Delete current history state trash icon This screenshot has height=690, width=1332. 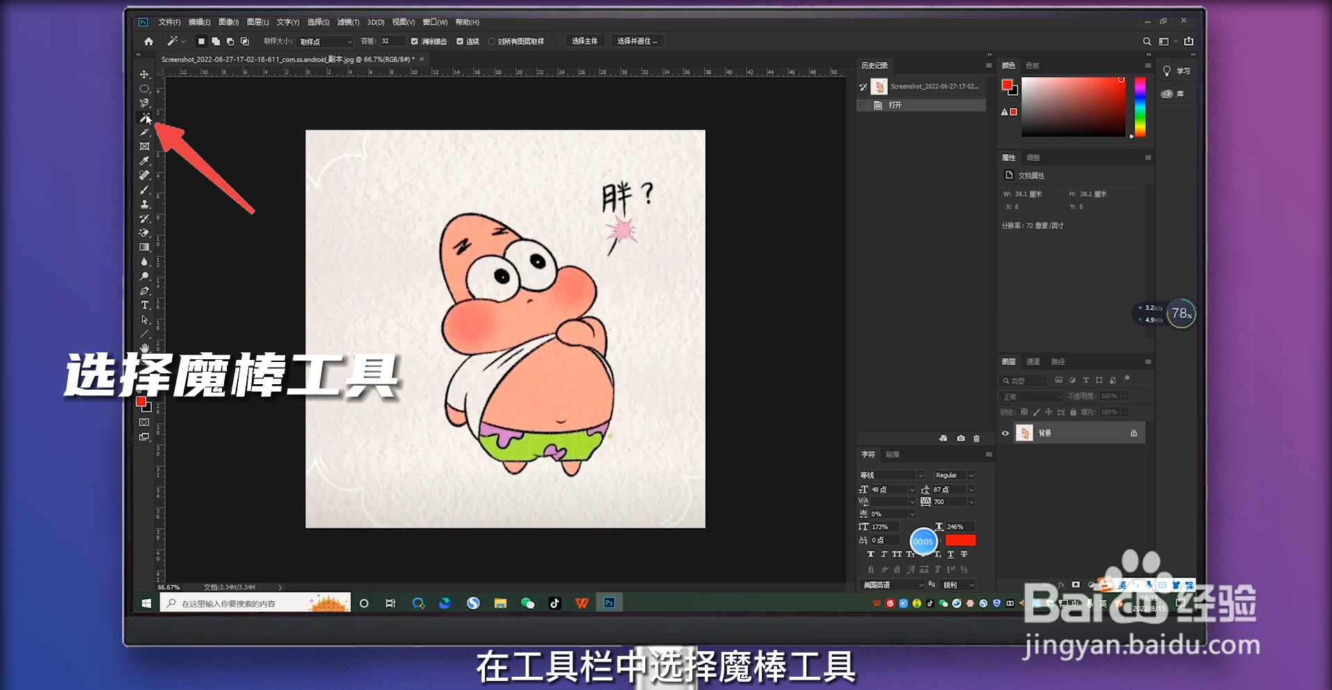click(977, 438)
